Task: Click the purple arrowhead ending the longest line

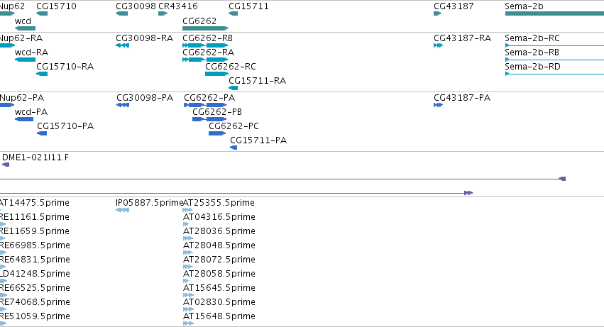Action: click(562, 179)
